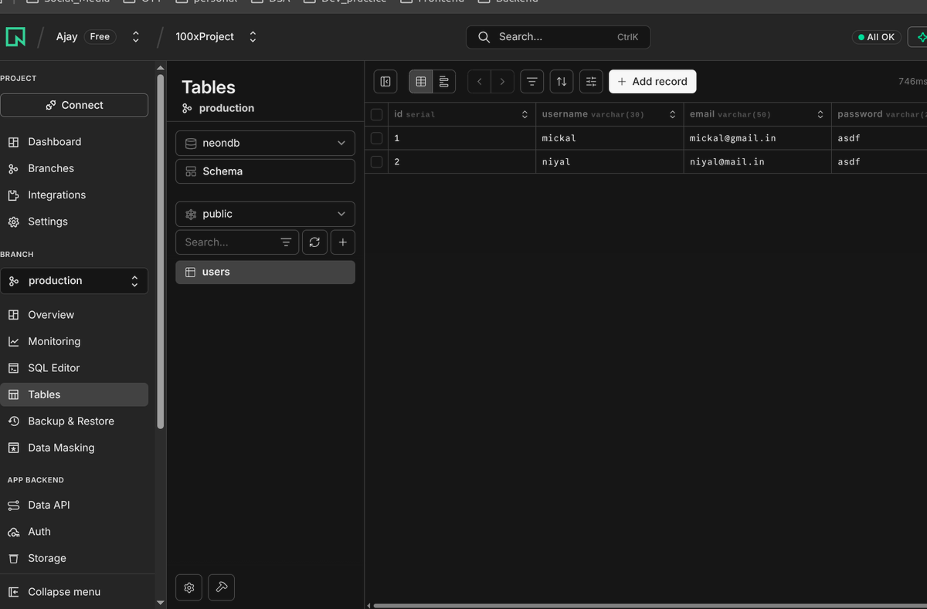Sort by the id column arrows
The image size is (927, 609).
click(525, 114)
